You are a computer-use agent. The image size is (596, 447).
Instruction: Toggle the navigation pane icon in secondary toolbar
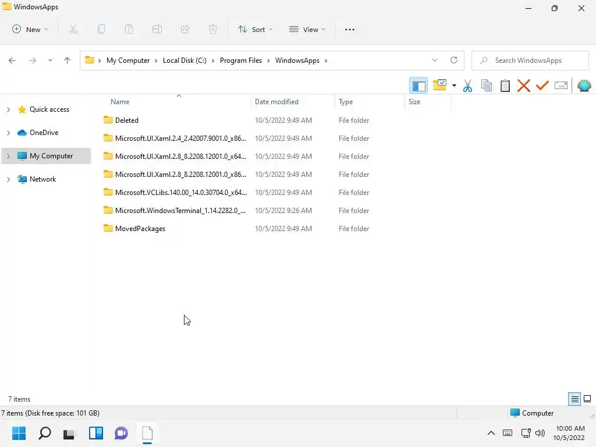click(418, 86)
